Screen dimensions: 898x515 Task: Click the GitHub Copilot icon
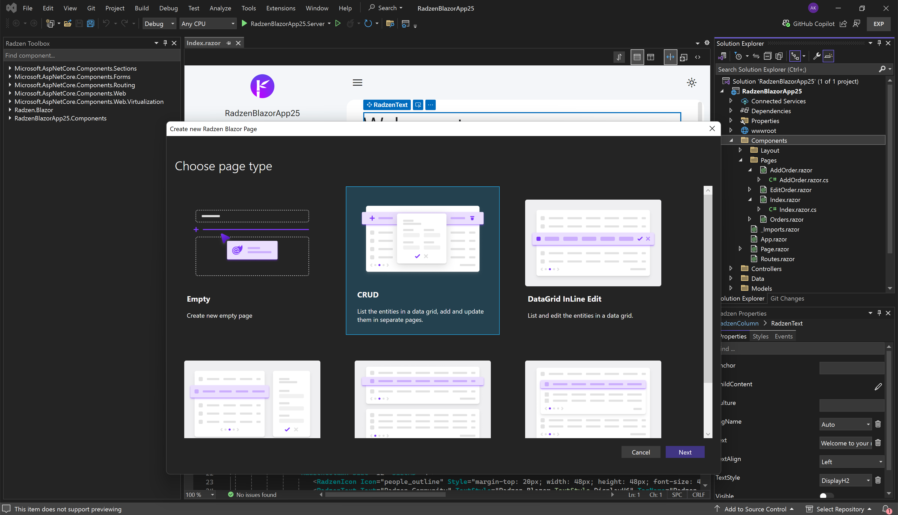[x=786, y=24]
